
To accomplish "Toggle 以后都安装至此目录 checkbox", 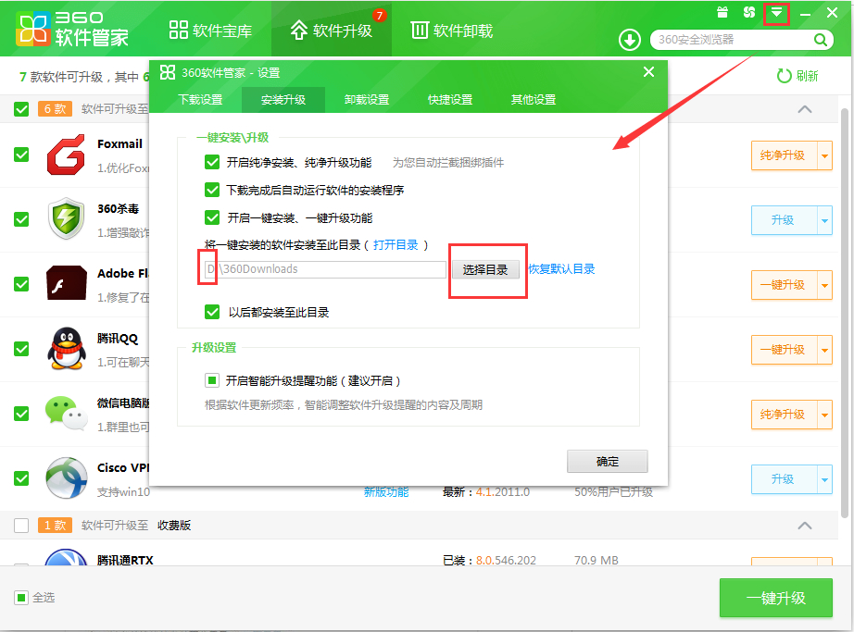I will click(212, 312).
